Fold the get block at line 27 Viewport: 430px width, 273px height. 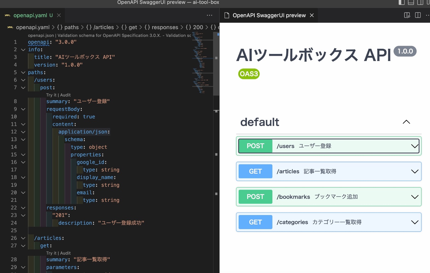click(23, 246)
